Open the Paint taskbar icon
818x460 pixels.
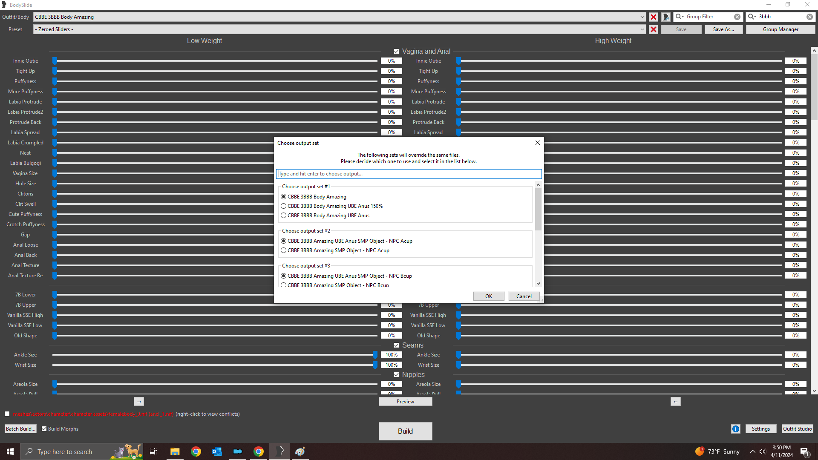tap(300, 451)
